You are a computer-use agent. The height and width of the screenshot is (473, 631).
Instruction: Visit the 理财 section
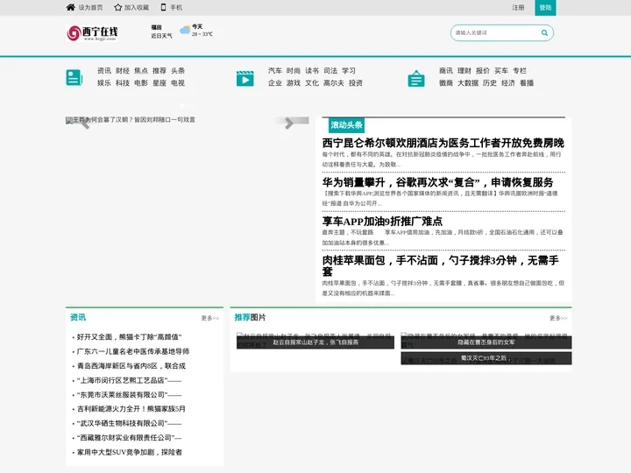click(464, 71)
